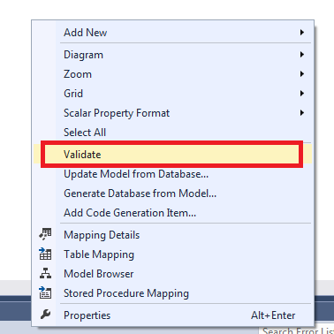This screenshot has height=334, width=334.
Task: Choose the Properties menu label
Action: (x=87, y=315)
